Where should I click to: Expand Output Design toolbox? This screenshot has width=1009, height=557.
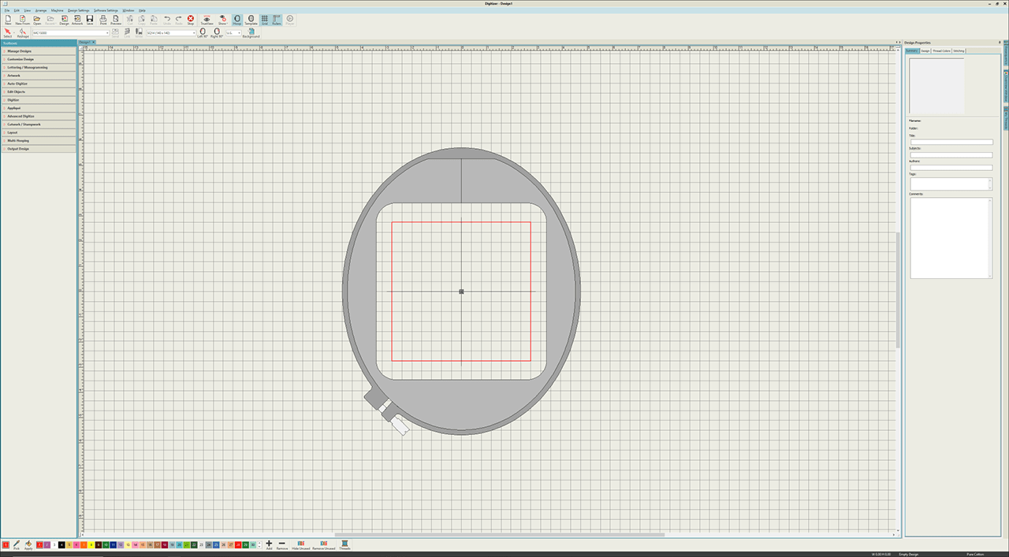[39, 149]
